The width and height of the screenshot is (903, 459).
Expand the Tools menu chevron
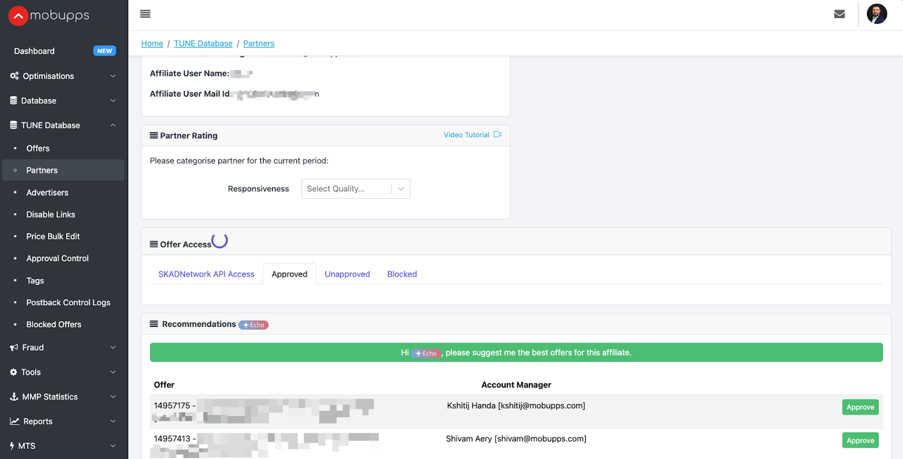pyautogui.click(x=113, y=373)
